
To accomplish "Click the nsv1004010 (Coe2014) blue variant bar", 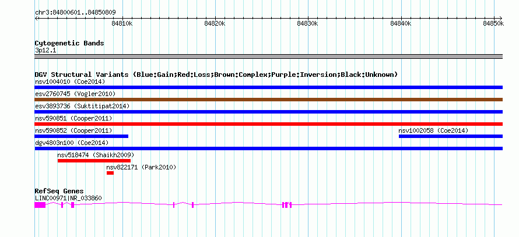I will [268, 87].
